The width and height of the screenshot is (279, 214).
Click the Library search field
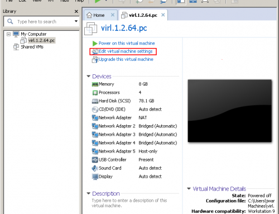[41, 22]
